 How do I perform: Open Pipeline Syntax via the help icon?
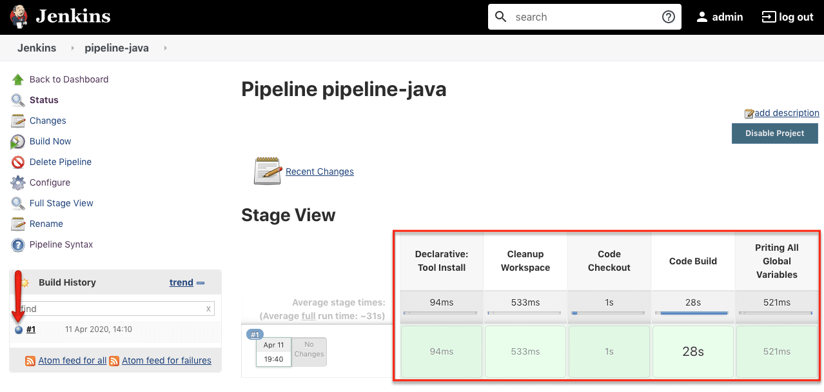(x=19, y=244)
